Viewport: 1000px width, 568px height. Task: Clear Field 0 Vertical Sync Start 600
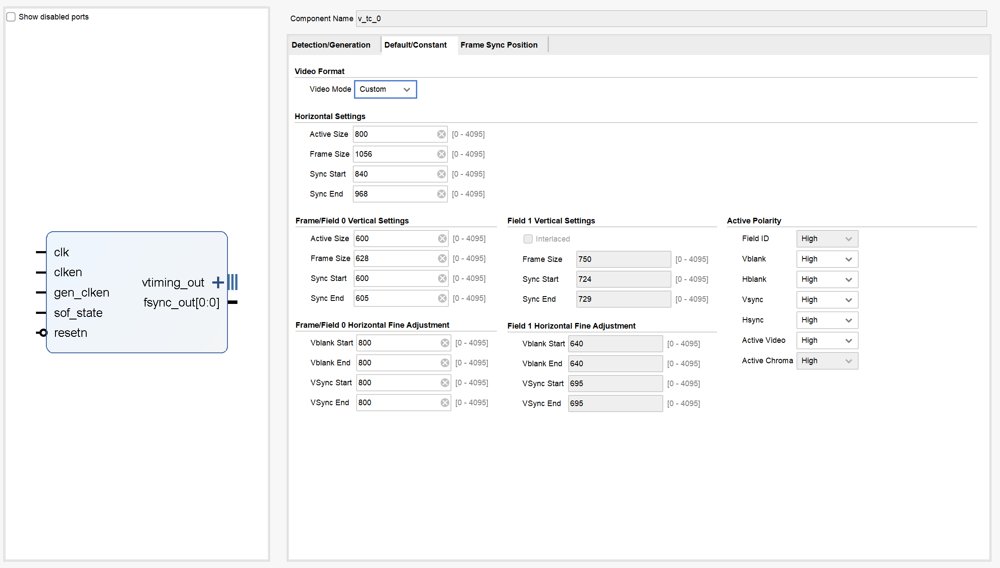(442, 278)
